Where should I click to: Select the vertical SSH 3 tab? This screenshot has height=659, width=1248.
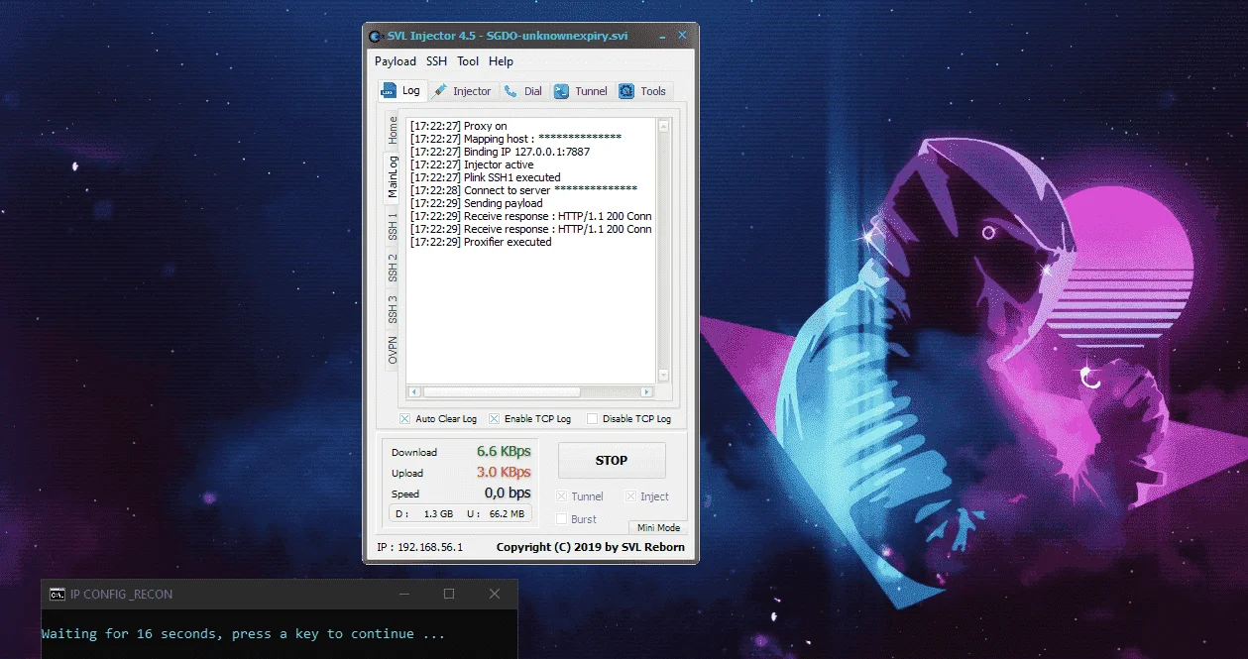click(393, 309)
